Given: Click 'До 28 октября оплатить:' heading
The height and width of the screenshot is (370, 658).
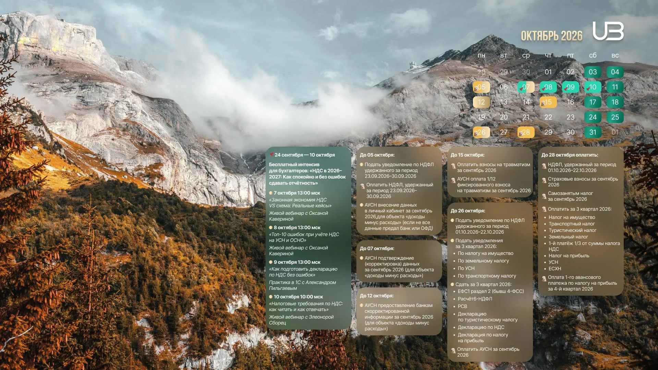Looking at the screenshot, I should pos(570,155).
